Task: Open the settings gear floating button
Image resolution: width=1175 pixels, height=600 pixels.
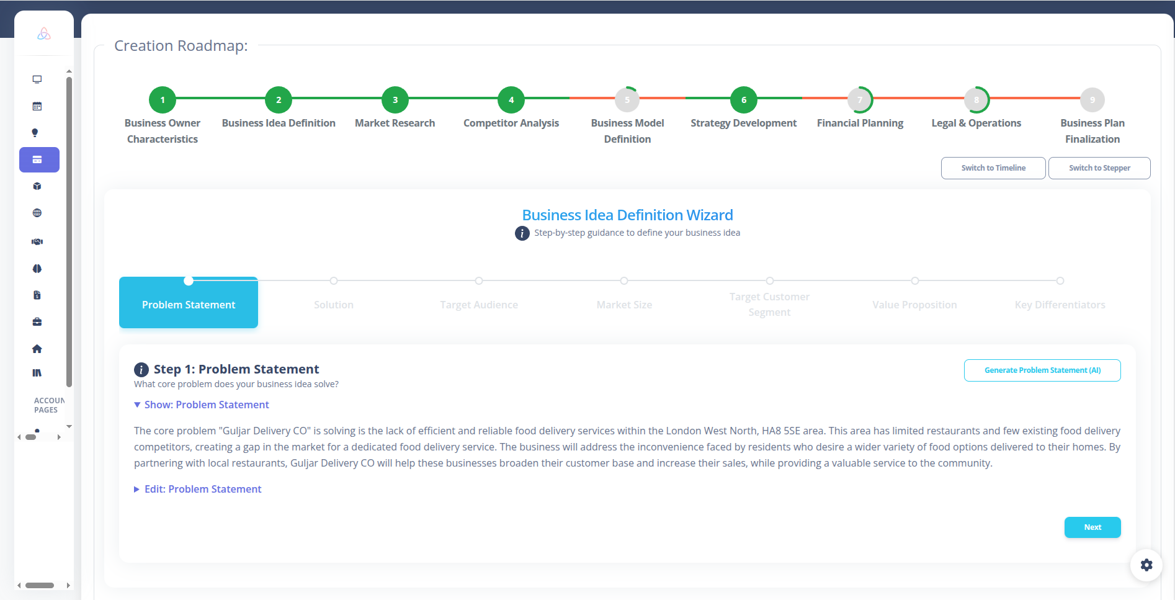Action: pyautogui.click(x=1146, y=565)
